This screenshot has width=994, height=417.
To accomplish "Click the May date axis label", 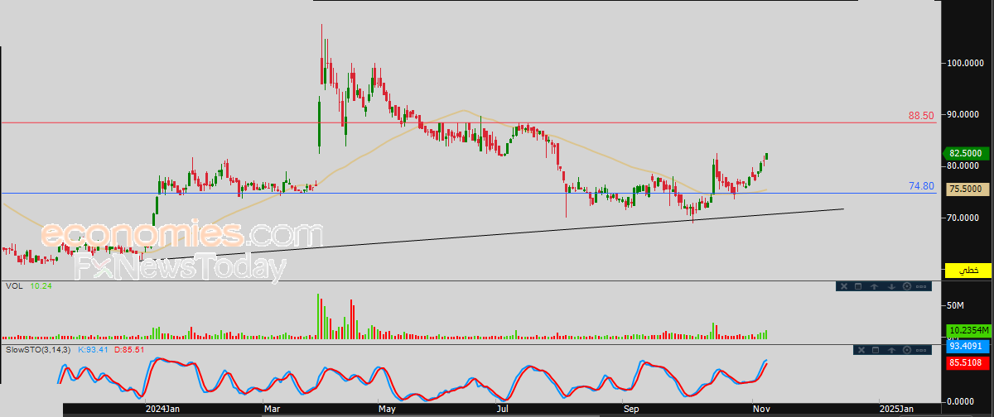I will click(386, 409).
